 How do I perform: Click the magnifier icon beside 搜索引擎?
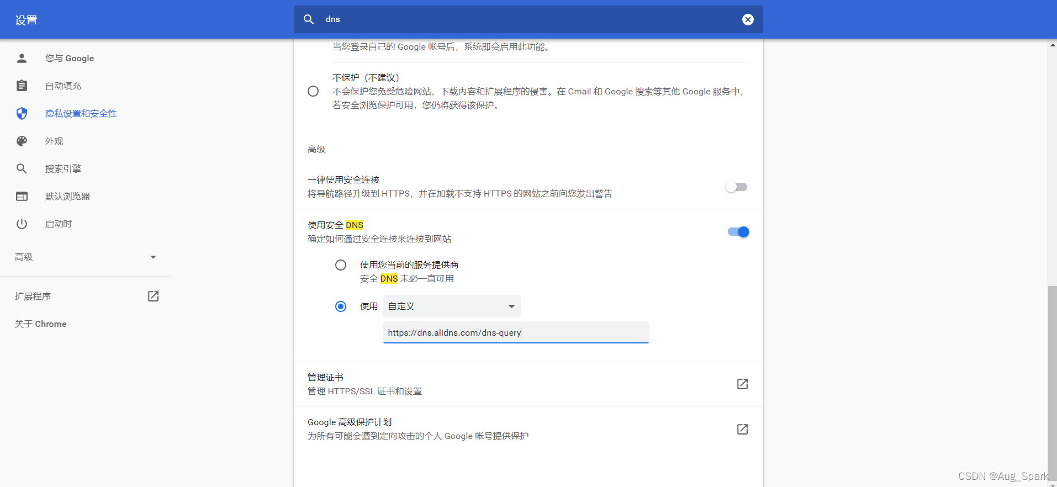(22, 168)
